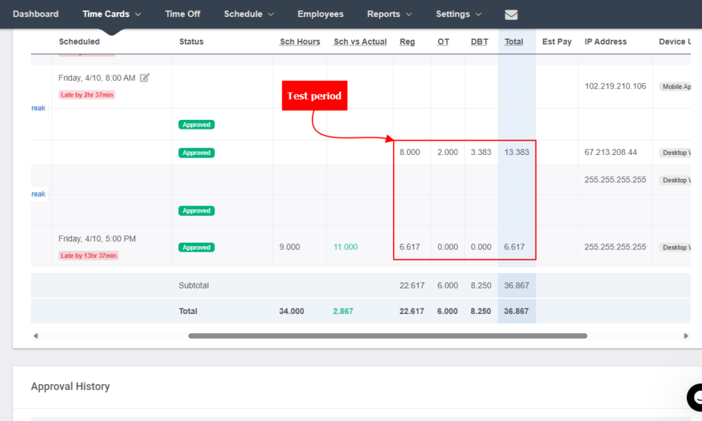Click the scroll left arrow
Viewport: 702px width, 421px height.
pos(36,336)
